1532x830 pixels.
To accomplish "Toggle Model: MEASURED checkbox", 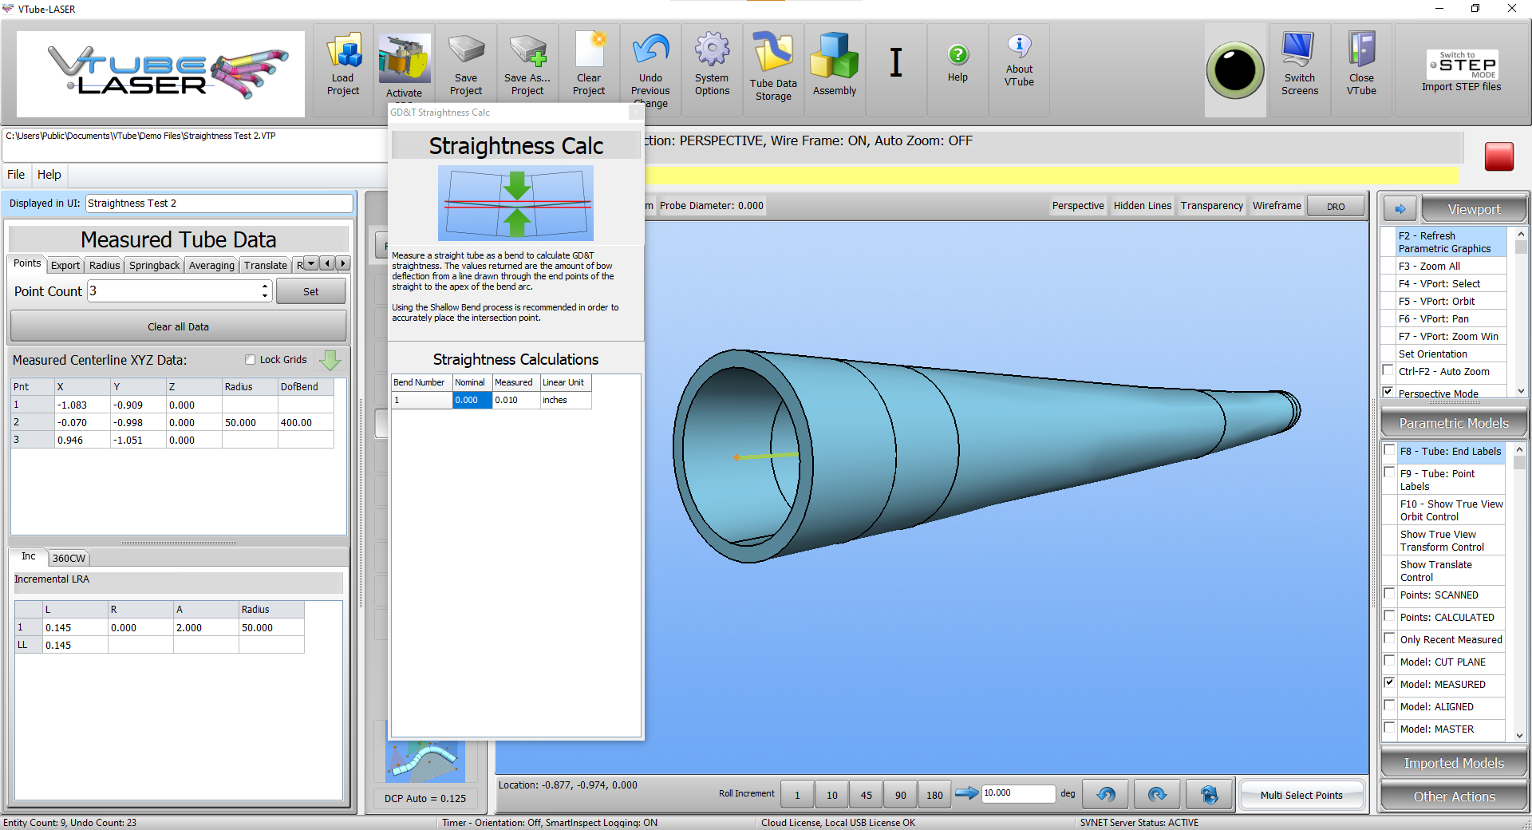I will 1389,683.
